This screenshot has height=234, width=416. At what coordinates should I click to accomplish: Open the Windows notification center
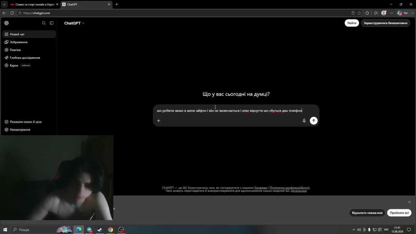pyautogui.click(x=409, y=230)
